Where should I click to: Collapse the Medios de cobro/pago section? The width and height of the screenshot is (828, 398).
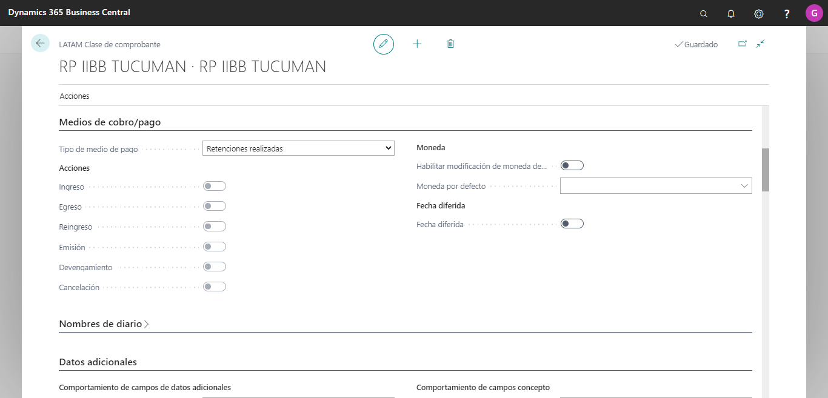click(x=110, y=122)
